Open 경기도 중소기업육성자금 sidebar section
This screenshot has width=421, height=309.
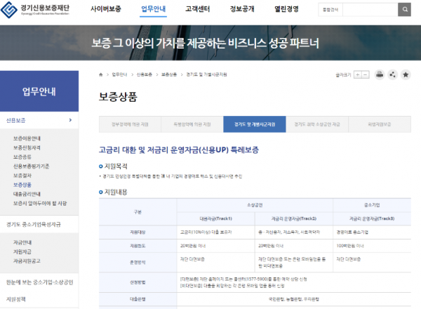pyautogui.click(x=34, y=224)
